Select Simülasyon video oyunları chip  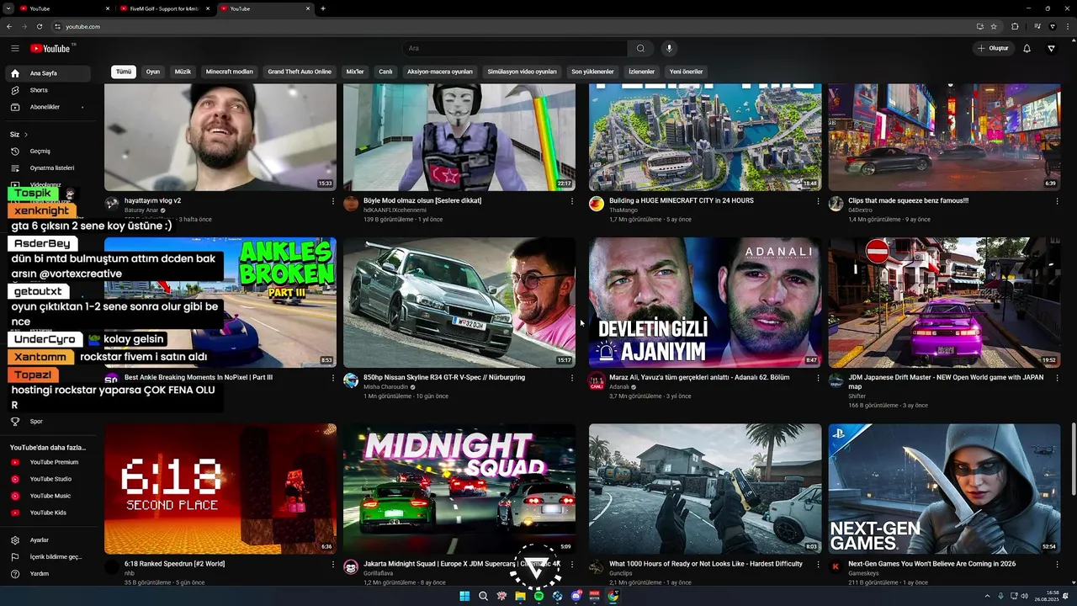[x=522, y=72]
